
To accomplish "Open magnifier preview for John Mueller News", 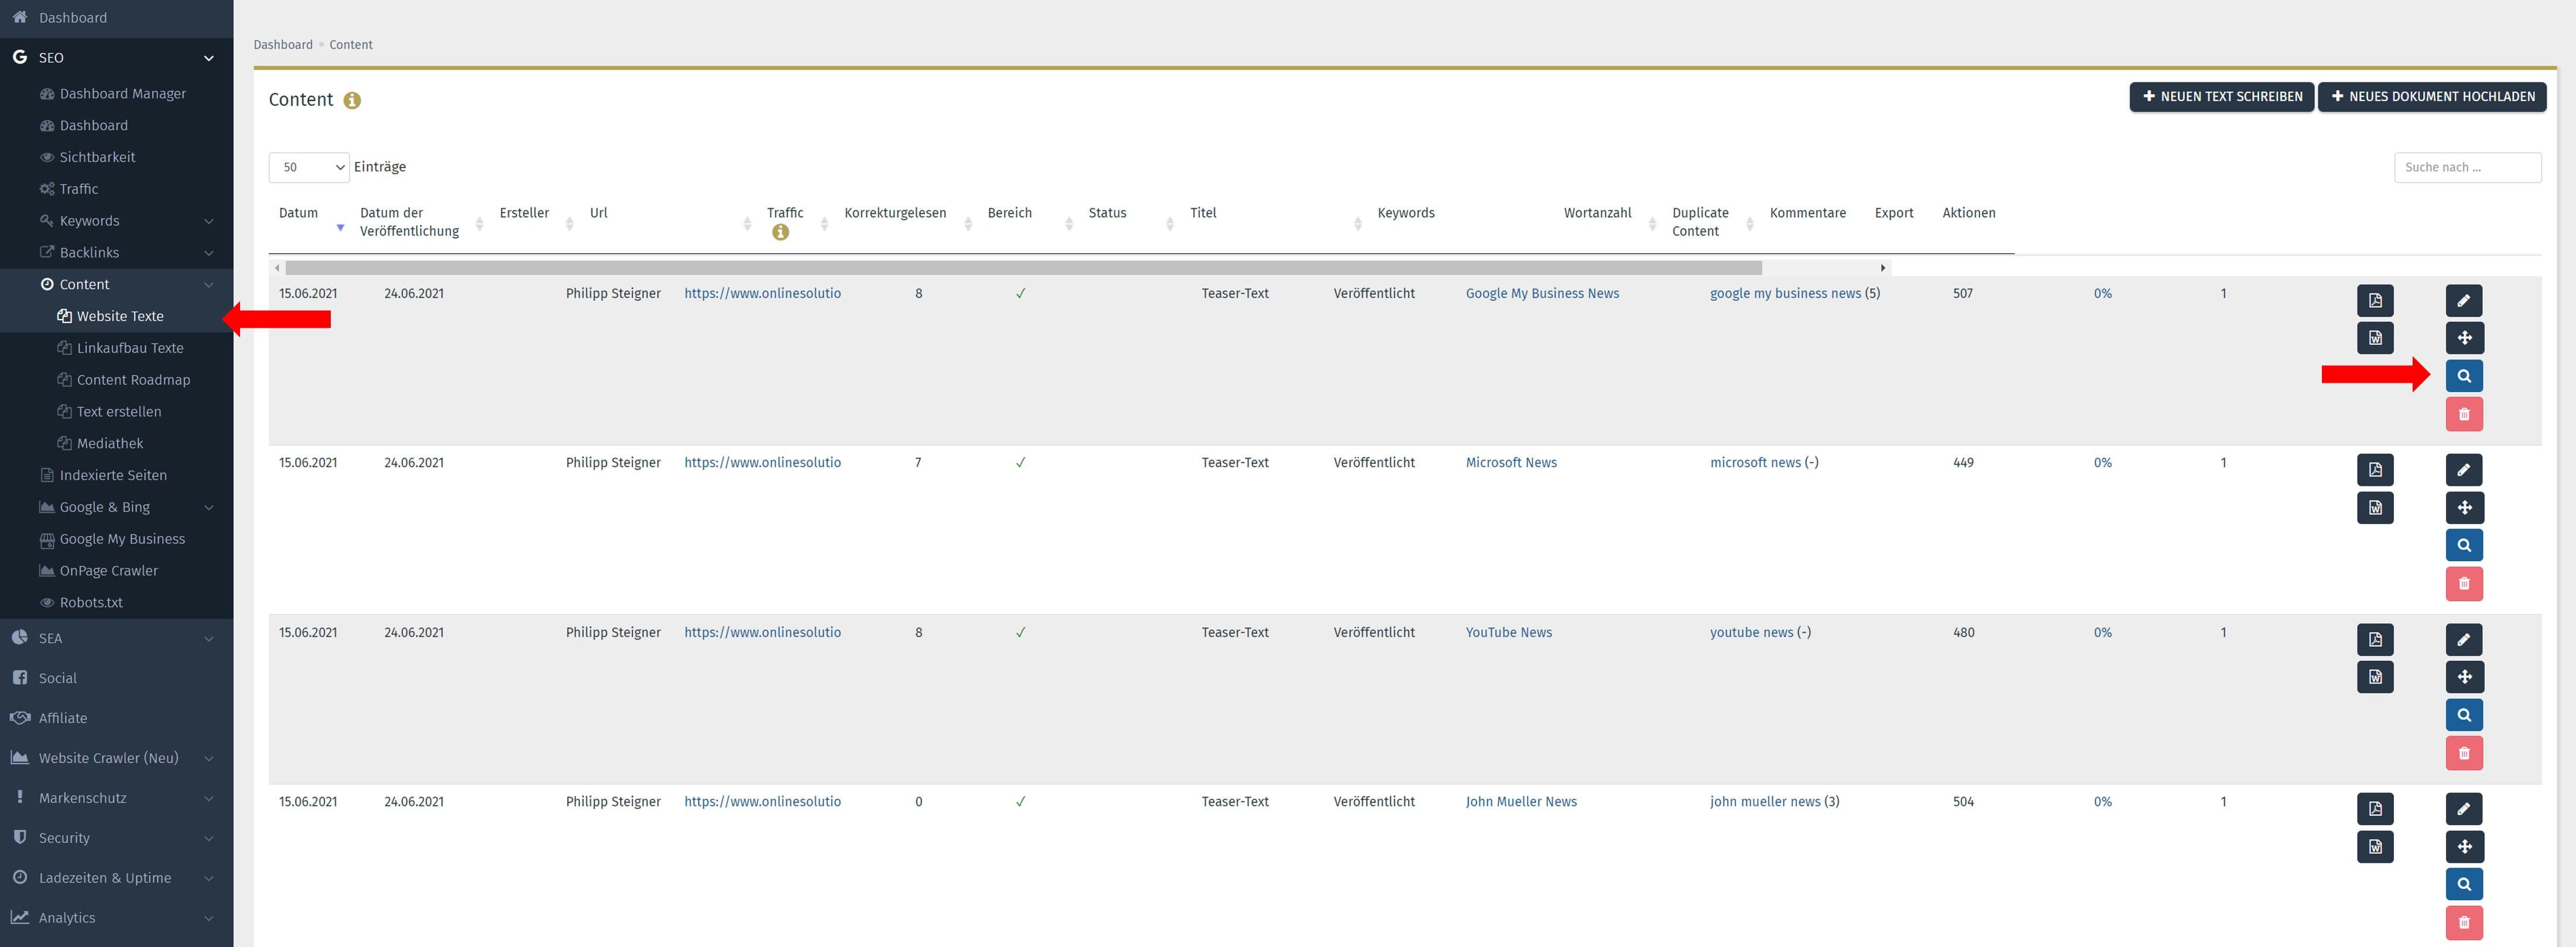I will tap(2464, 884).
